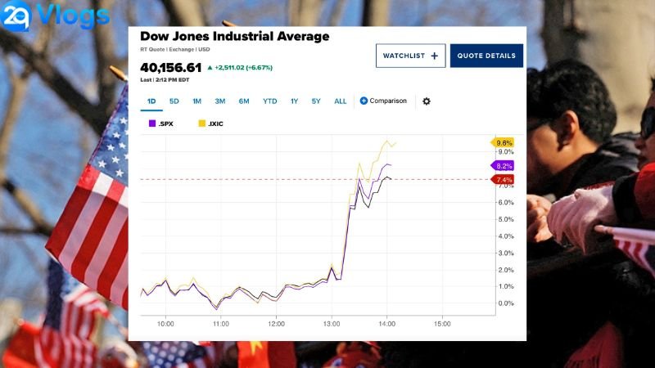
Task: Click the 9.0% y-axis label
Action: (505, 152)
